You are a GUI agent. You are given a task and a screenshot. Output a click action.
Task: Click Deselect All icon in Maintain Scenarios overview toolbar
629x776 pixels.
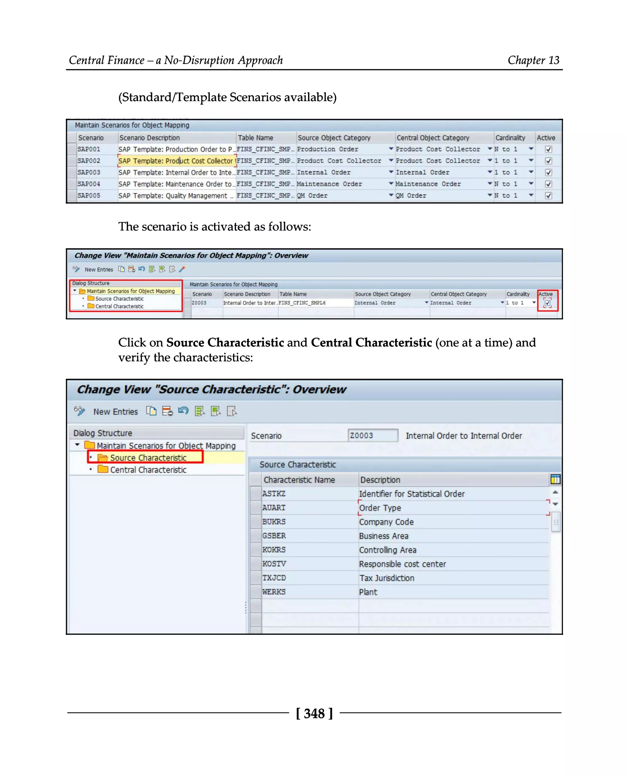[x=172, y=269]
